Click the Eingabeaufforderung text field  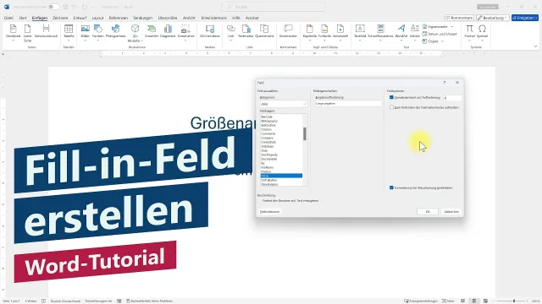click(348, 103)
